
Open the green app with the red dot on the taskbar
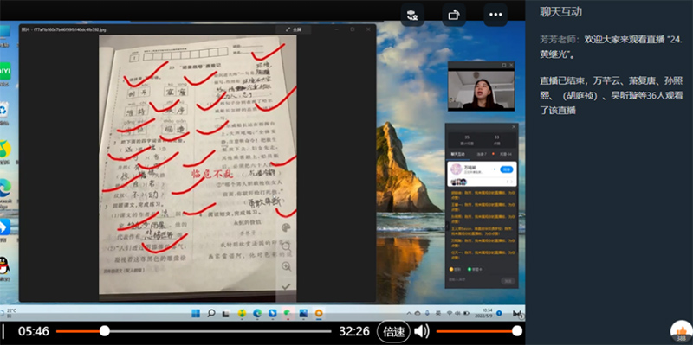click(x=288, y=313)
